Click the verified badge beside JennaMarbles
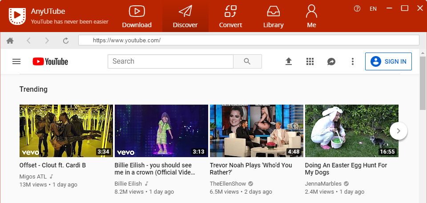Image resolution: width=427 pixels, height=203 pixels. [346, 183]
